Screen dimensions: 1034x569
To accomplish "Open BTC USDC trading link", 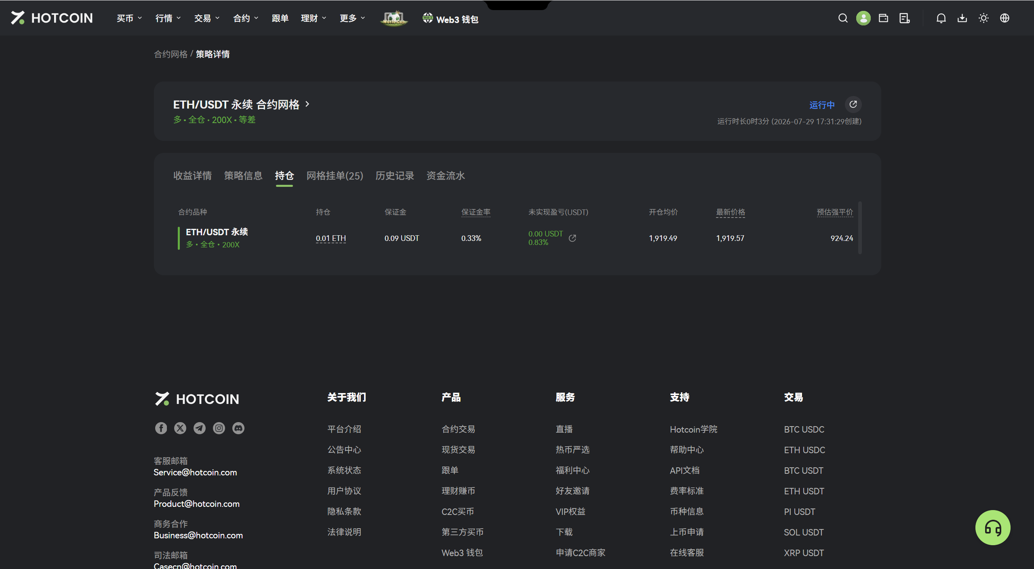I will click(804, 429).
